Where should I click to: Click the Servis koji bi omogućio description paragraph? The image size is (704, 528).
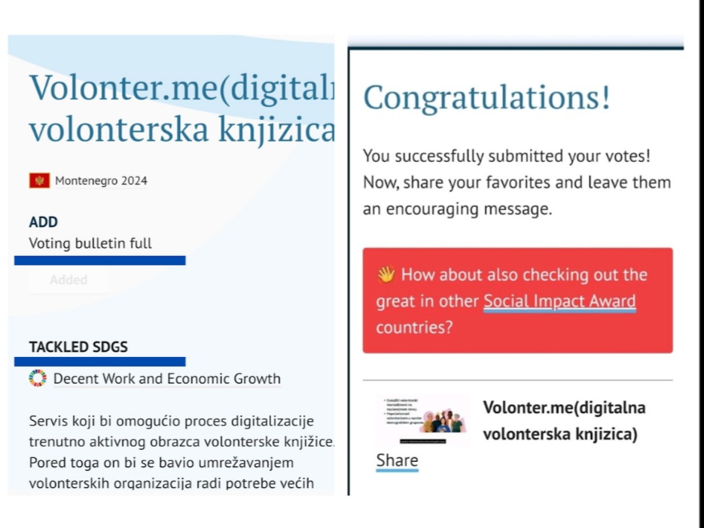click(x=181, y=452)
